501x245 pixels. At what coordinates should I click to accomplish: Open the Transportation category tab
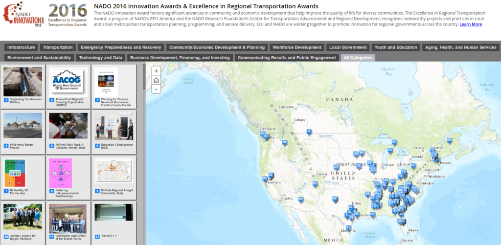(58, 47)
